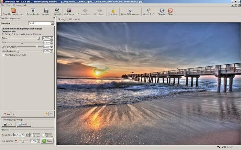This screenshot has width=241, height=150.
Task: Toggle Process Selection checkbox
Action: point(43,135)
